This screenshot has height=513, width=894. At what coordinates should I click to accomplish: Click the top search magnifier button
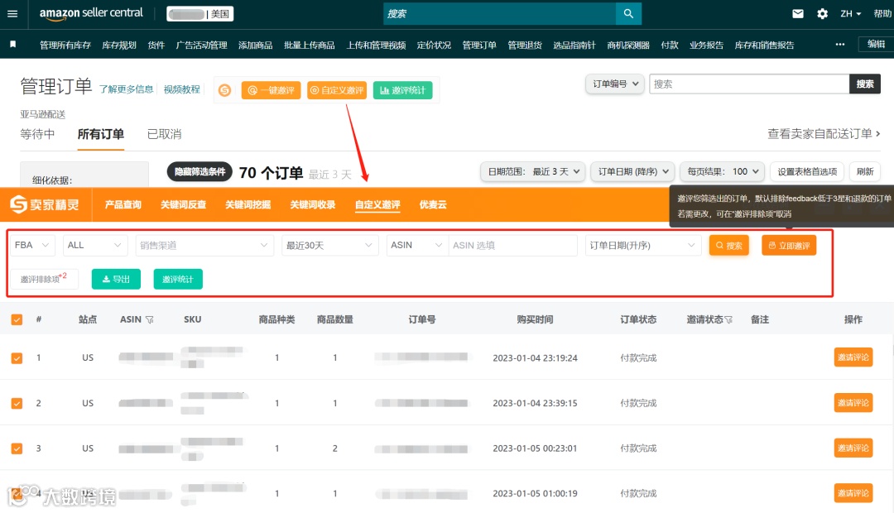628,14
